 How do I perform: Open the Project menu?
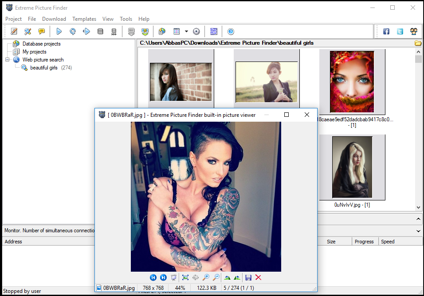(x=13, y=19)
